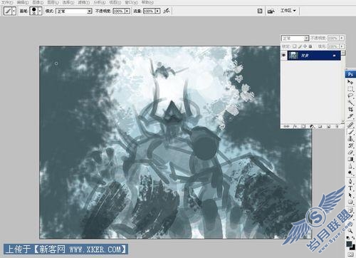Click the palettes toggle icon in options bar
The image size is (356, 258).
260,11
